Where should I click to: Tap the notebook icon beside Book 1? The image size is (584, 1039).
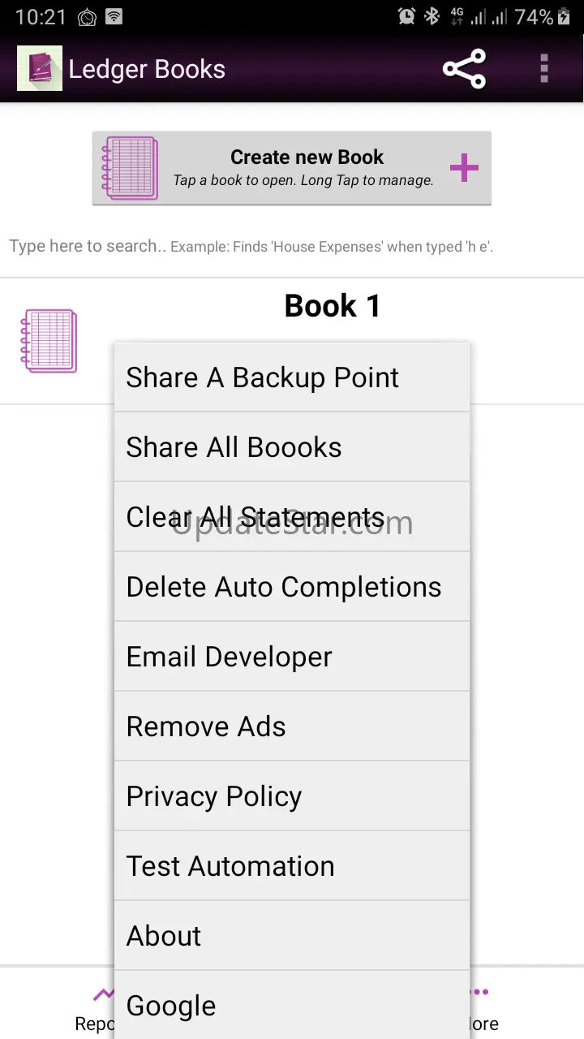pos(49,341)
